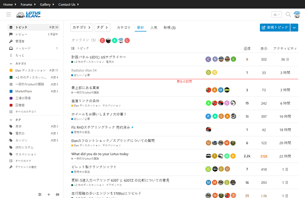Select 一般的なLotusの議論 sidebar category
The height and width of the screenshot is (198, 305).
click(x=34, y=84)
